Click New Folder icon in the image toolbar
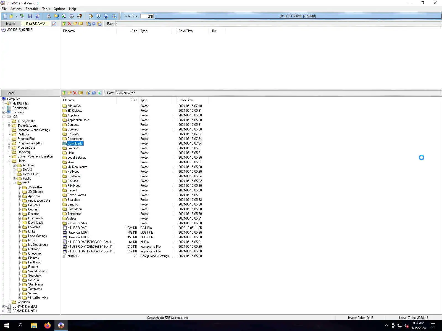This screenshot has height=331, width=442. click(x=75, y=24)
